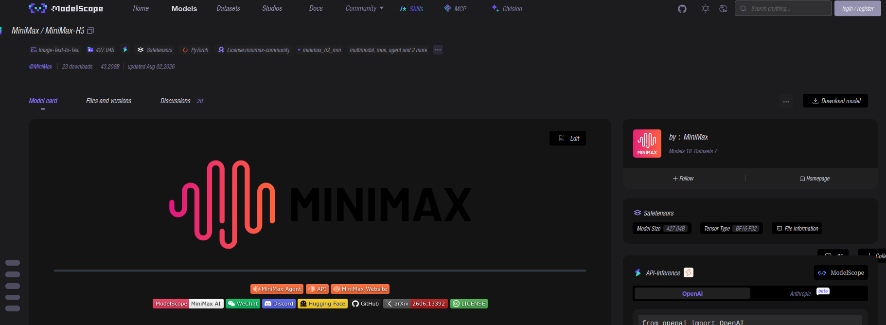This screenshot has width=886, height=325.
Task: Go to the Home page
Action: pyautogui.click(x=141, y=8)
